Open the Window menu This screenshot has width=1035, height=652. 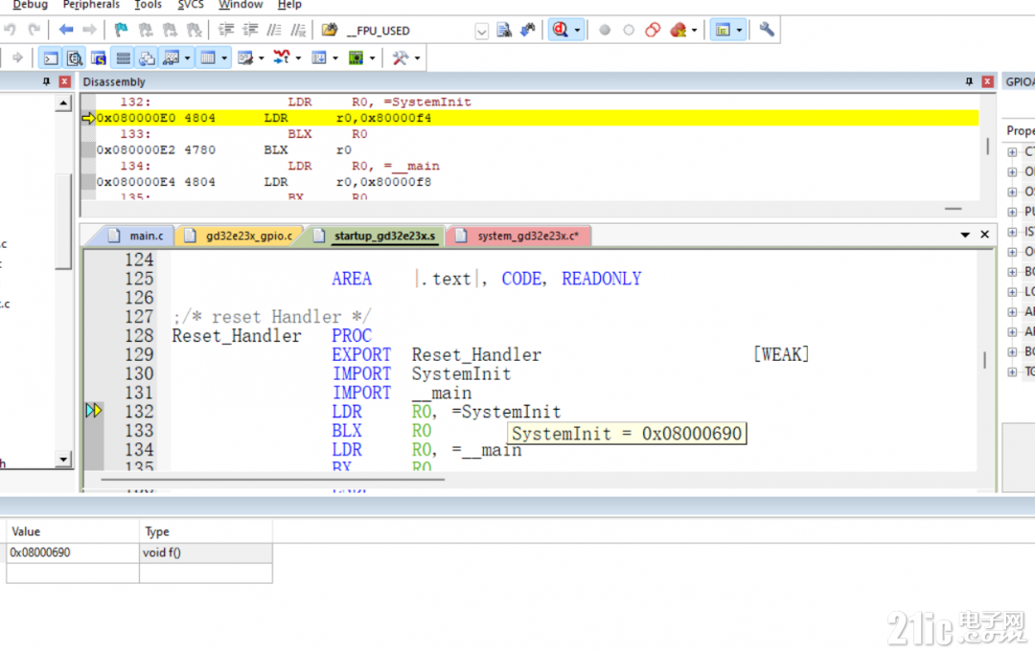241,5
